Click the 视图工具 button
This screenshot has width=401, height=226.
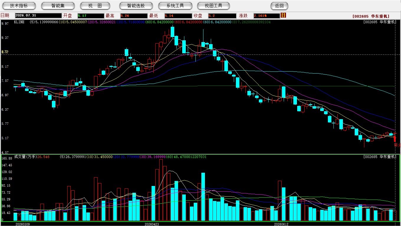(214, 6)
